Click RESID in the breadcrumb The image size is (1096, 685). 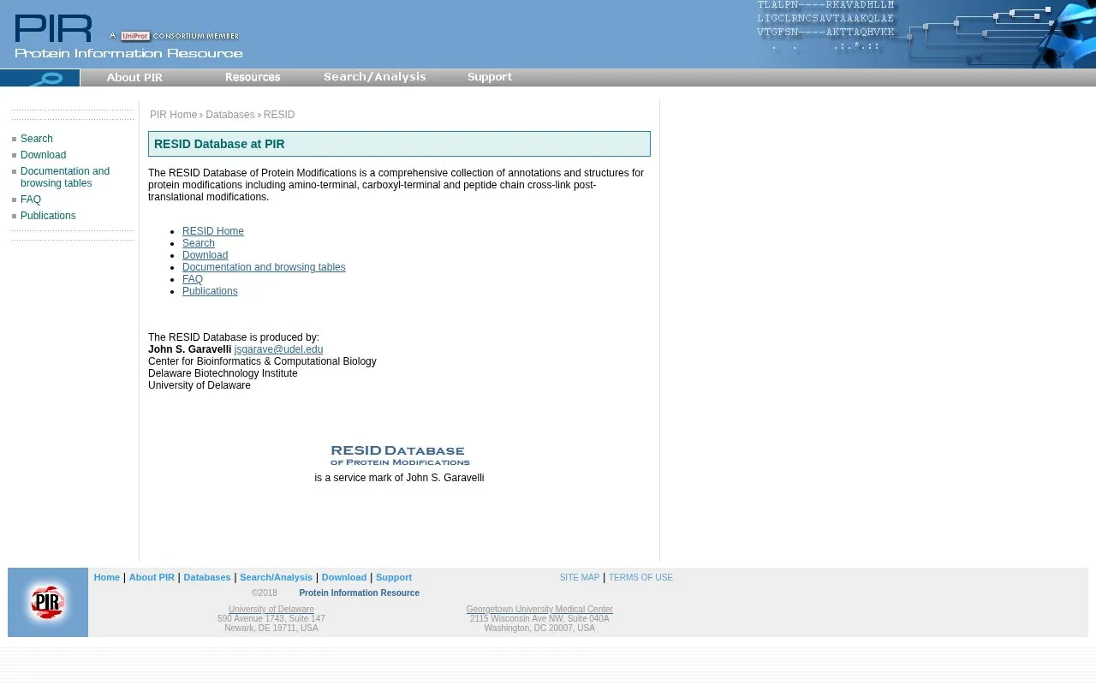[279, 115]
